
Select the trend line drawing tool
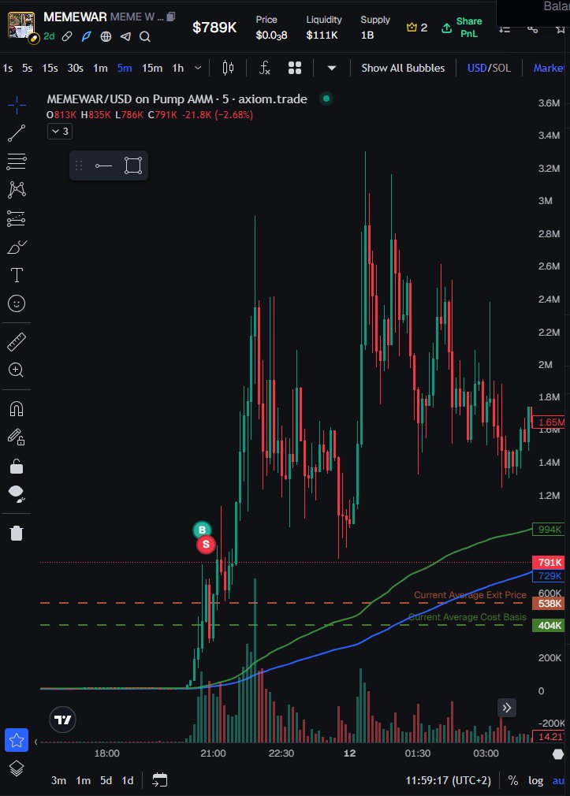pos(17,133)
